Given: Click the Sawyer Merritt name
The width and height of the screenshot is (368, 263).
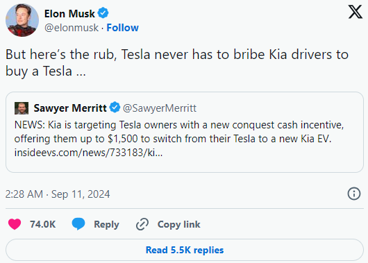Looking at the screenshot, I should [70, 108].
